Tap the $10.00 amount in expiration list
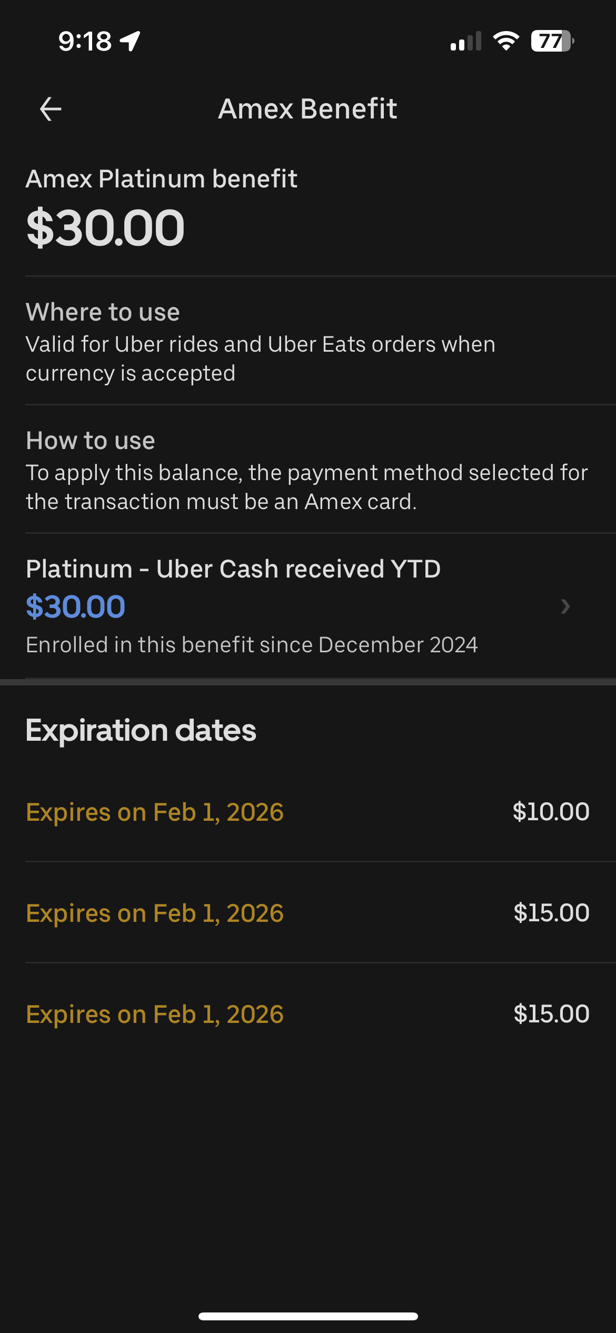 (x=551, y=812)
